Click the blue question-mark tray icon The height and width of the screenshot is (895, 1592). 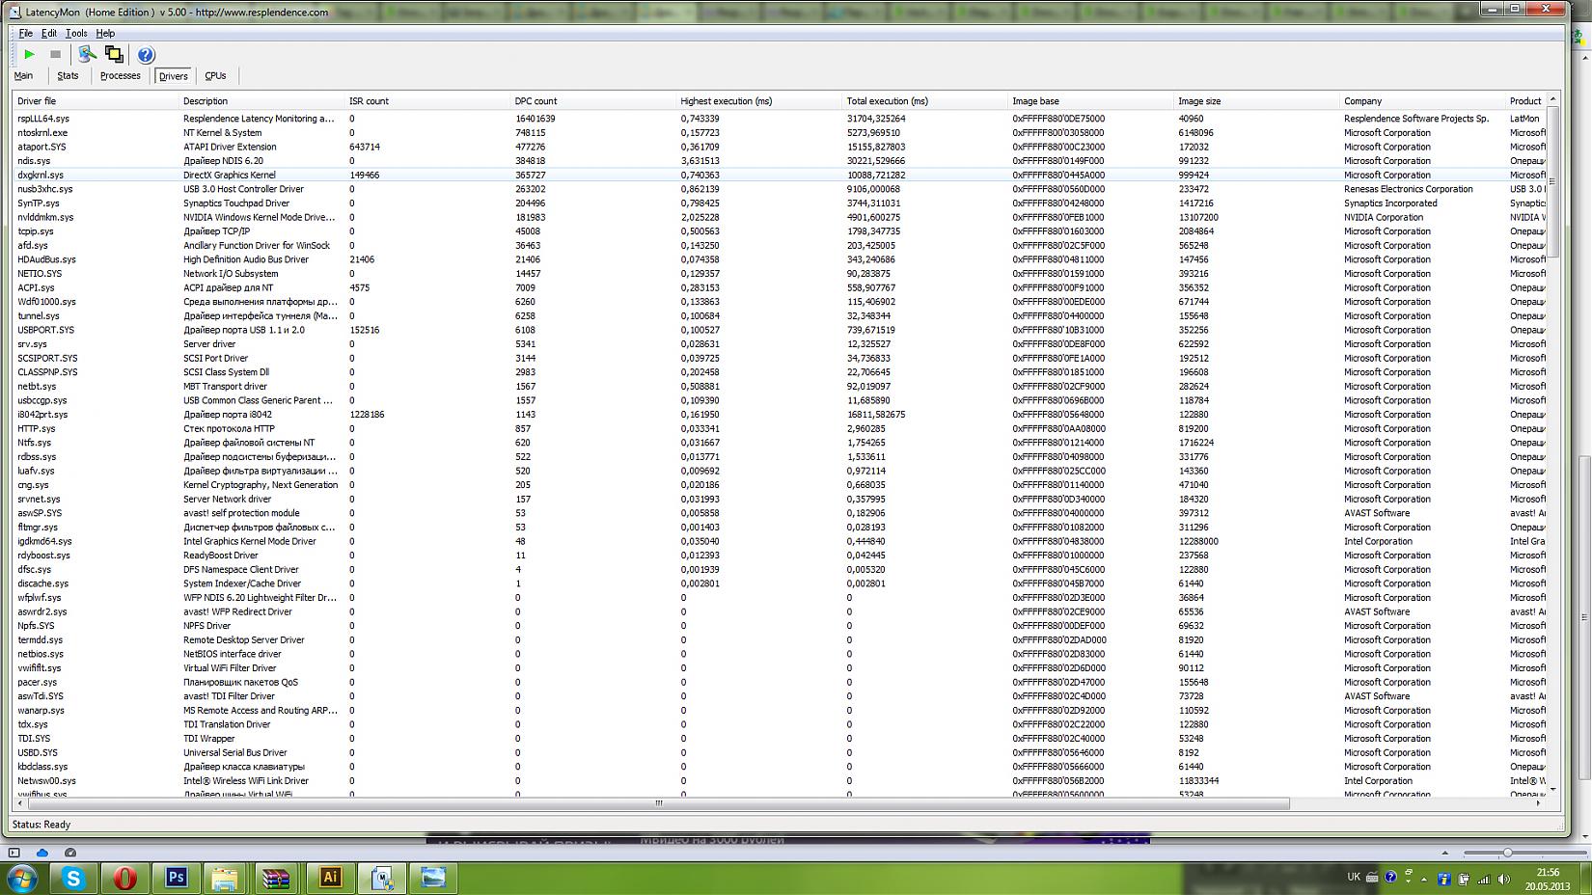pos(1390,878)
